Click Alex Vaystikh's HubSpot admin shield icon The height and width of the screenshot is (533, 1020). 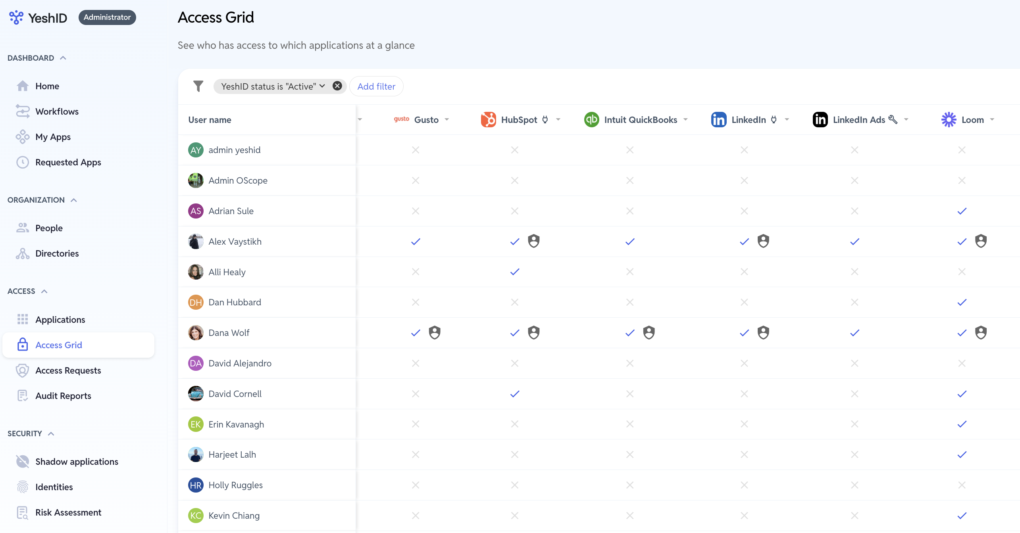pos(533,241)
